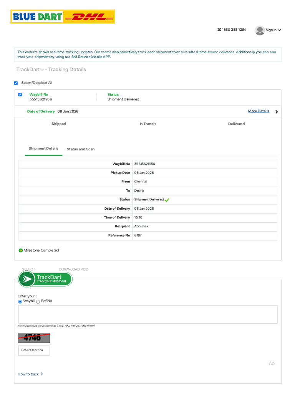The height and width of the screenshot is (394, 295).
Task: Select the Waybill radio button
Action: (x=20, y=302)
